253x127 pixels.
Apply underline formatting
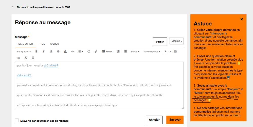[x=51, y=51]
